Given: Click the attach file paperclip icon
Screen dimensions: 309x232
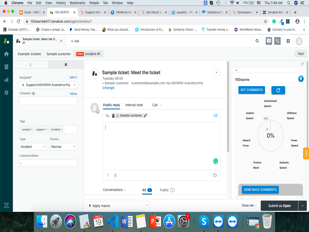Looking at the screenshot, I should click(x=115, y=175).
